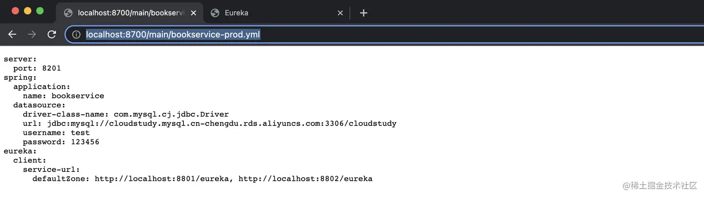Click the defaultZone eureka URLs line
Image resolution: width=704 pixels, height=197 pixels.
pyautogui.click(x=203, y=178)
